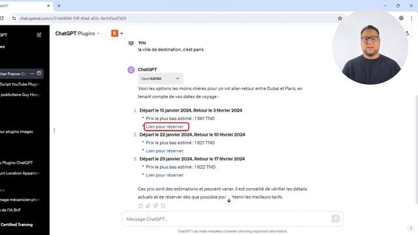
Task: Click the ChatGPT purple avatar icon
Action: (x=131, y=70)
